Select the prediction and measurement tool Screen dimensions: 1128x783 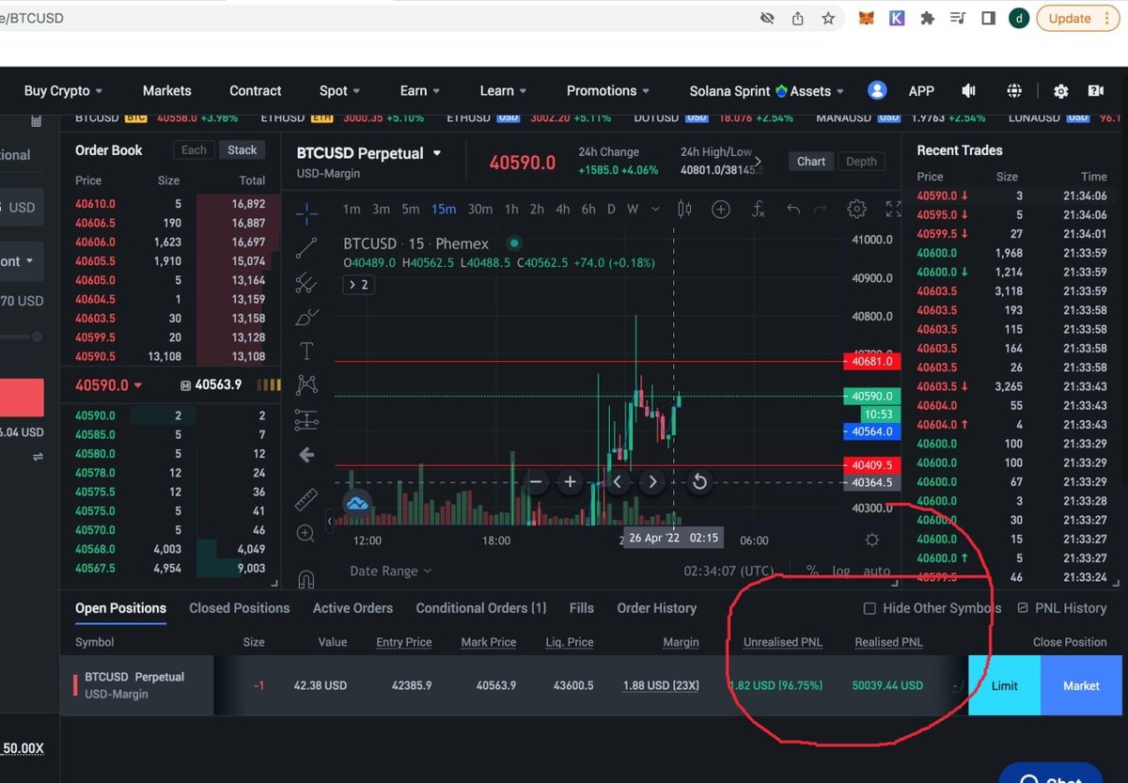click(x=306, y=419)
